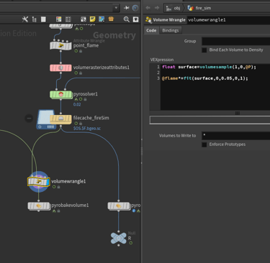Click the Group input field
Screen dimensions: 270x263
pyautogui.click(x=235, y=41)
